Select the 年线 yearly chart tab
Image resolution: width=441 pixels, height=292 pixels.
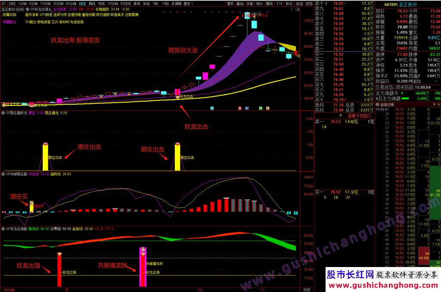pos(146,3)
